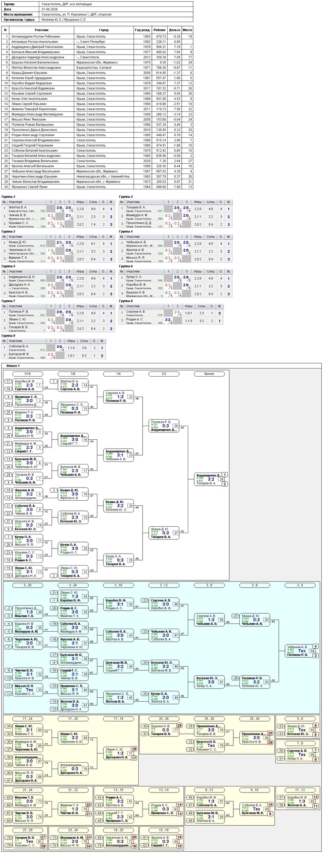Click the "Организатор / судья" label

19,20
